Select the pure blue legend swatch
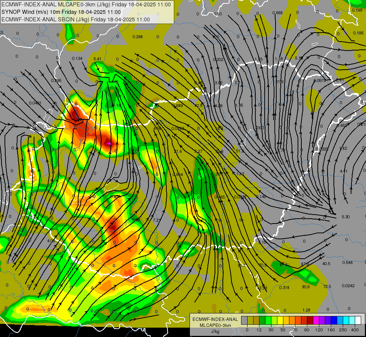Image resolution: width=366 pixels, height=337 pixels. pos(334,320)
